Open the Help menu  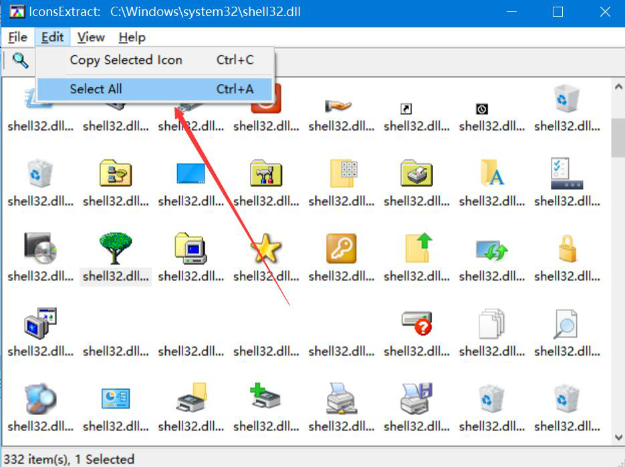pos(132,37)
